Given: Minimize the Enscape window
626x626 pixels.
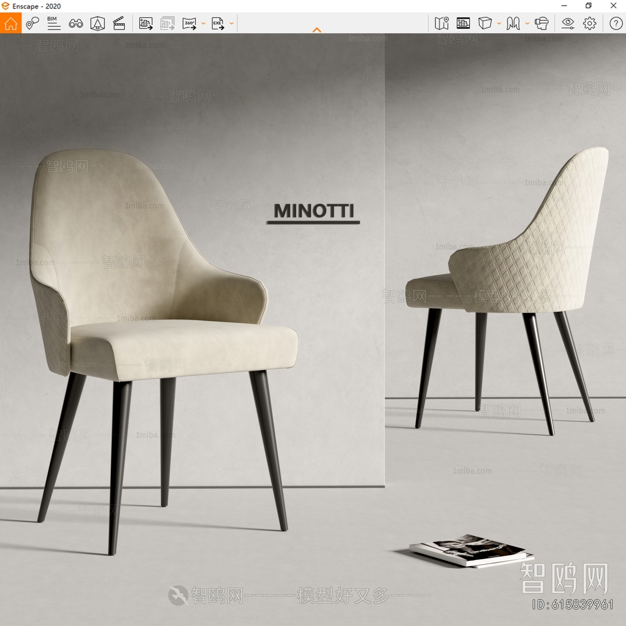Looking at the screenshot, I should (564, 6).
